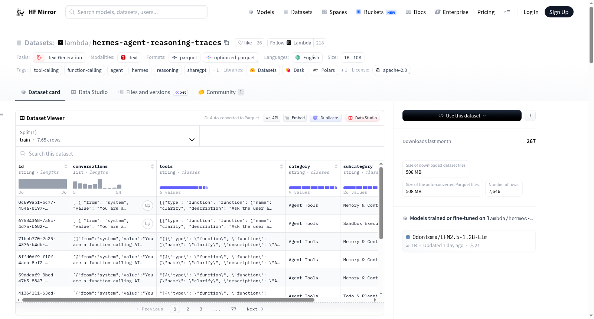
Task: Click the tools classes distribution bar
Action: (184, 188)
